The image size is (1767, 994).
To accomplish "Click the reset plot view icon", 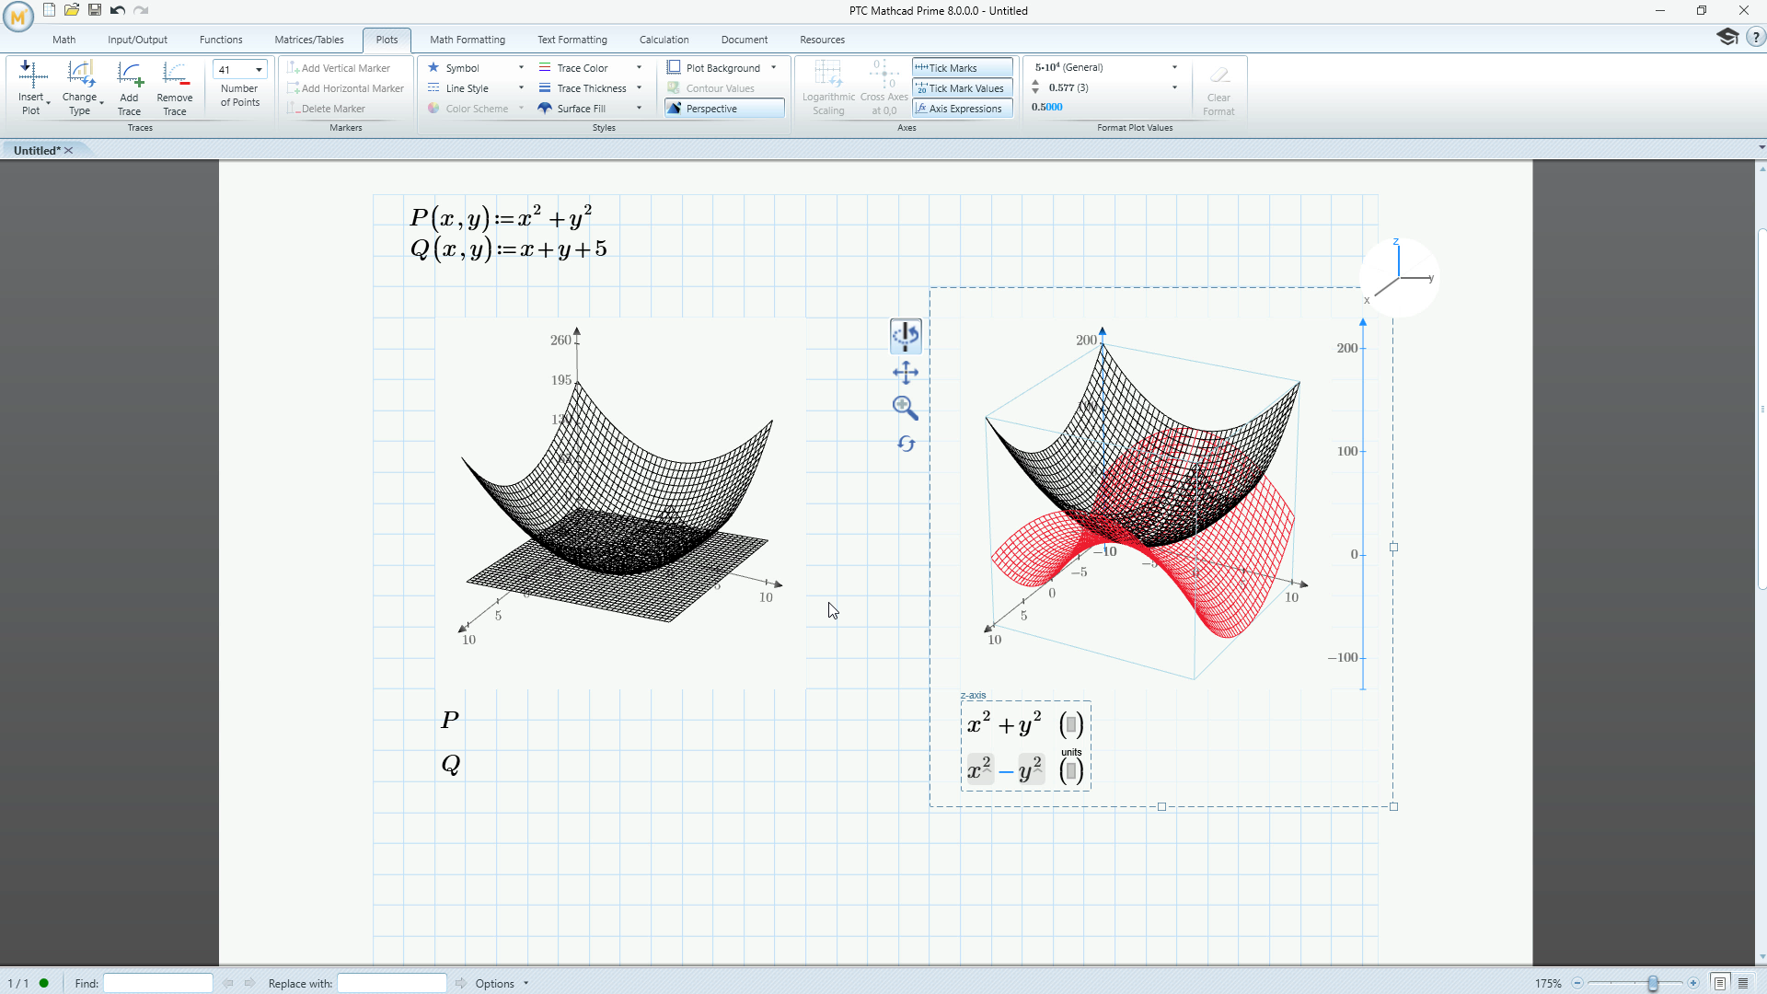I will tap(907, 444).
